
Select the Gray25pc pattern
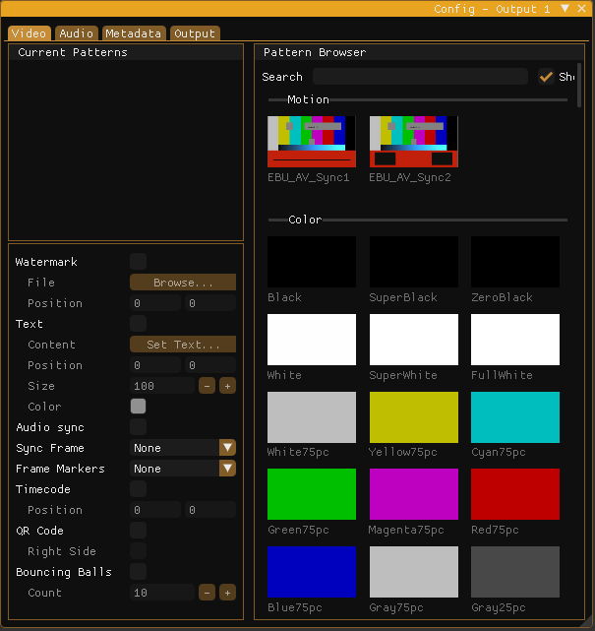(515, 572)
